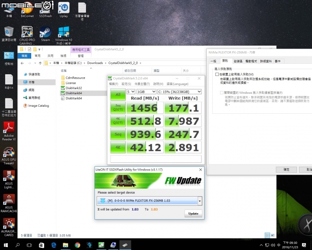312x250 pixels.
Task: Launch CPUID PRO GAMING desktop icon
Action: (x=27, y=36)
